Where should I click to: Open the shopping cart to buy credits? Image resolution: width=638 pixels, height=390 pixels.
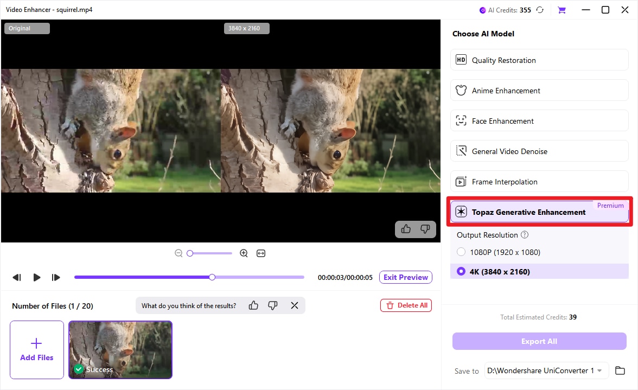point(562,10)
